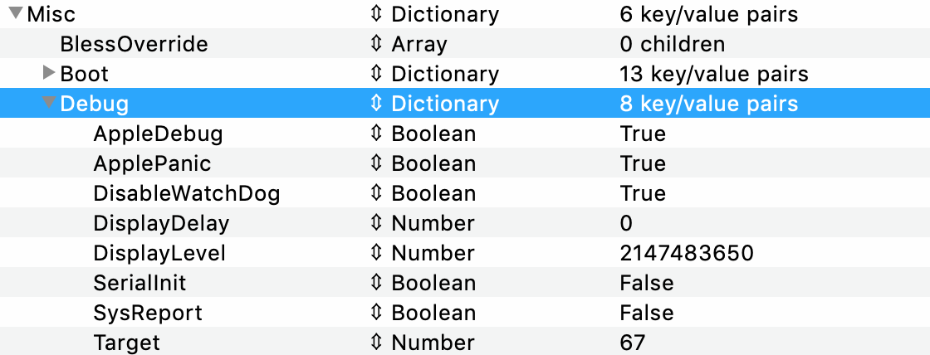Click the Target value 67

(632, 343)
